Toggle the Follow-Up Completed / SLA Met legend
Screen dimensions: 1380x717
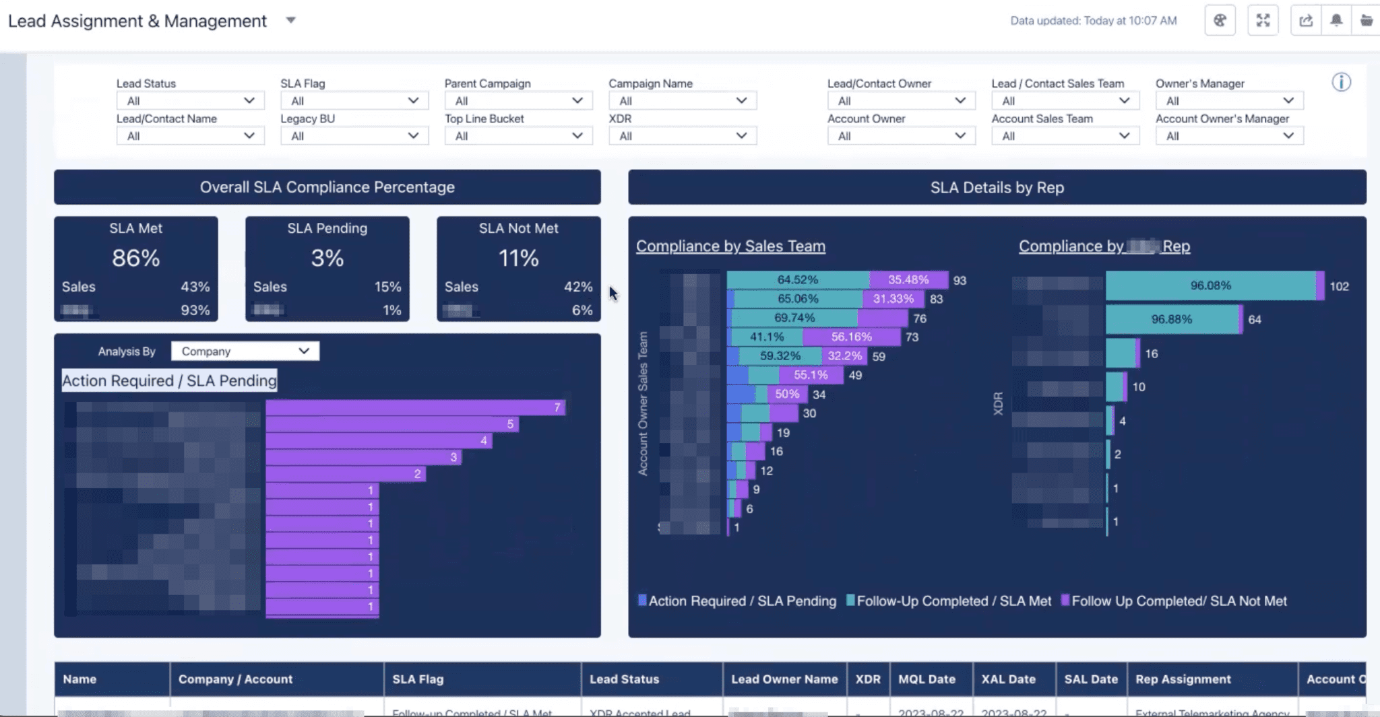tap(947, 601)
